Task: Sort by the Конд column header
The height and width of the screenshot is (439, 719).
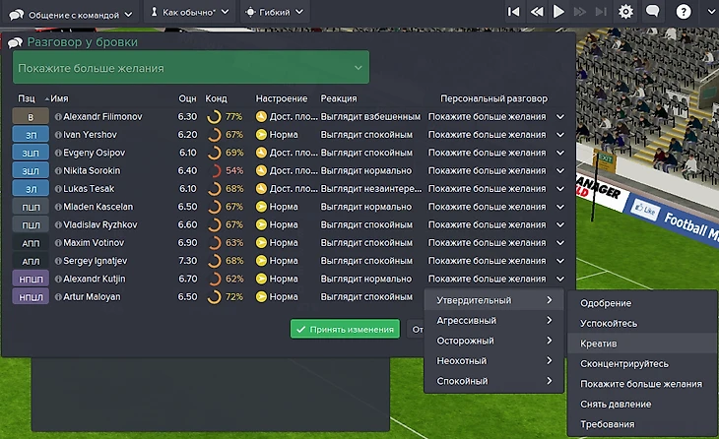Action: click(216, 98)
